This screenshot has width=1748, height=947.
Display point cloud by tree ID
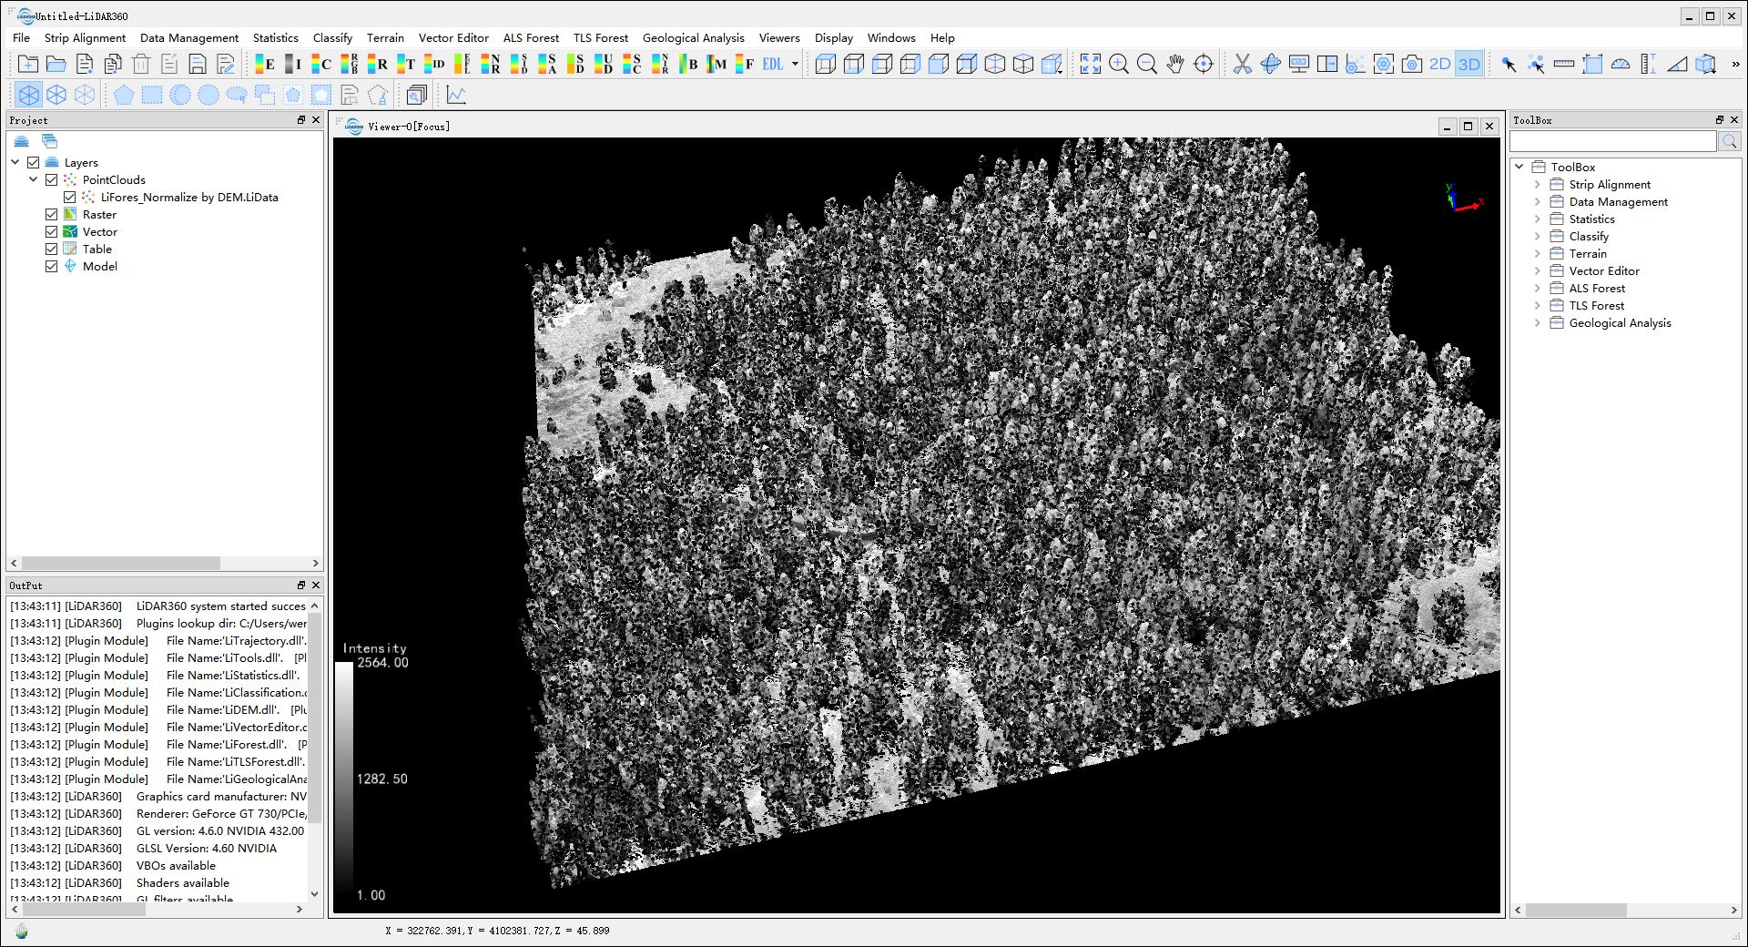[434, 64]
